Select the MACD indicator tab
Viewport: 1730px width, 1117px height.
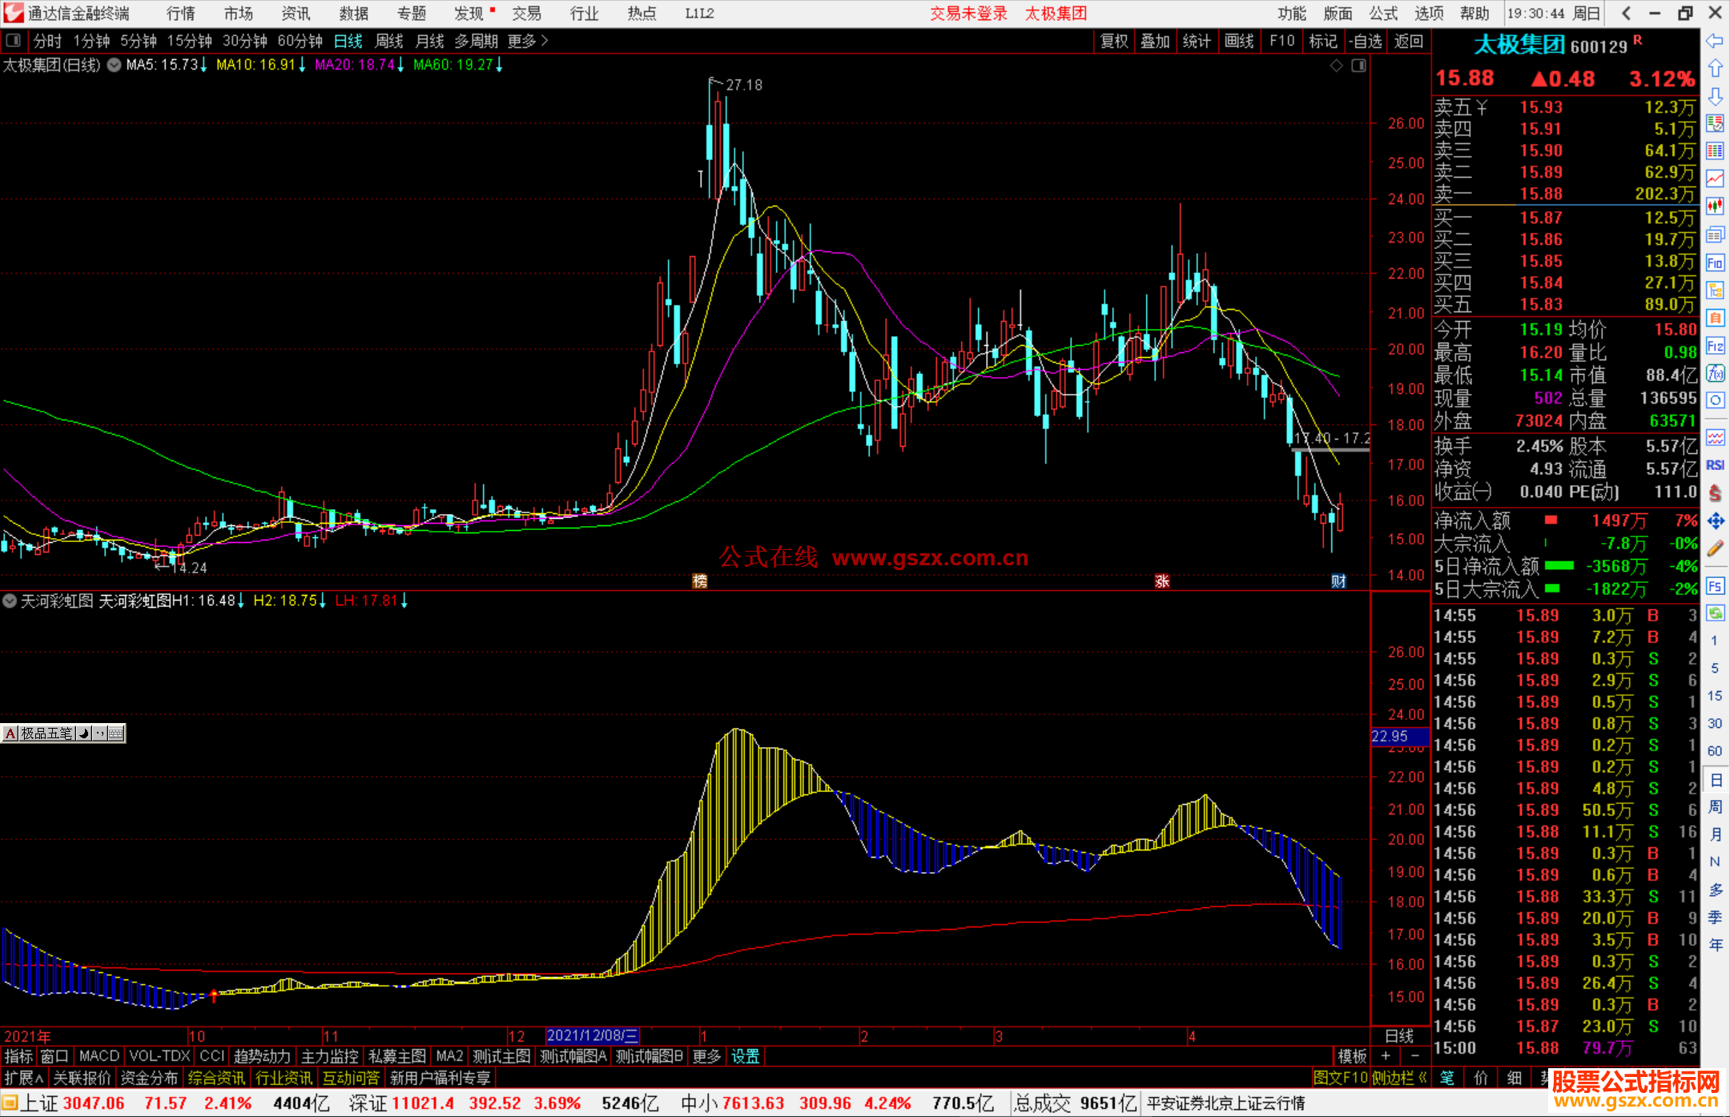coord(99,1057)
